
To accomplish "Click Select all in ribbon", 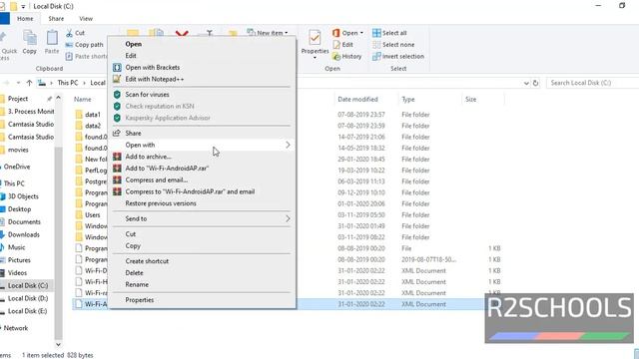I will pyautogui.click(x=389, y=33).
